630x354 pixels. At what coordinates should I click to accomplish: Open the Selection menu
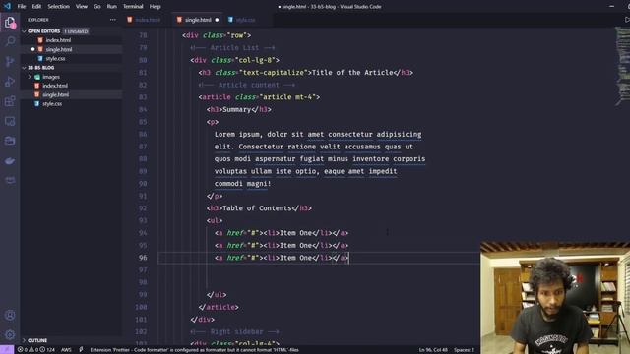pyautogui.click(x=58, y=7)
